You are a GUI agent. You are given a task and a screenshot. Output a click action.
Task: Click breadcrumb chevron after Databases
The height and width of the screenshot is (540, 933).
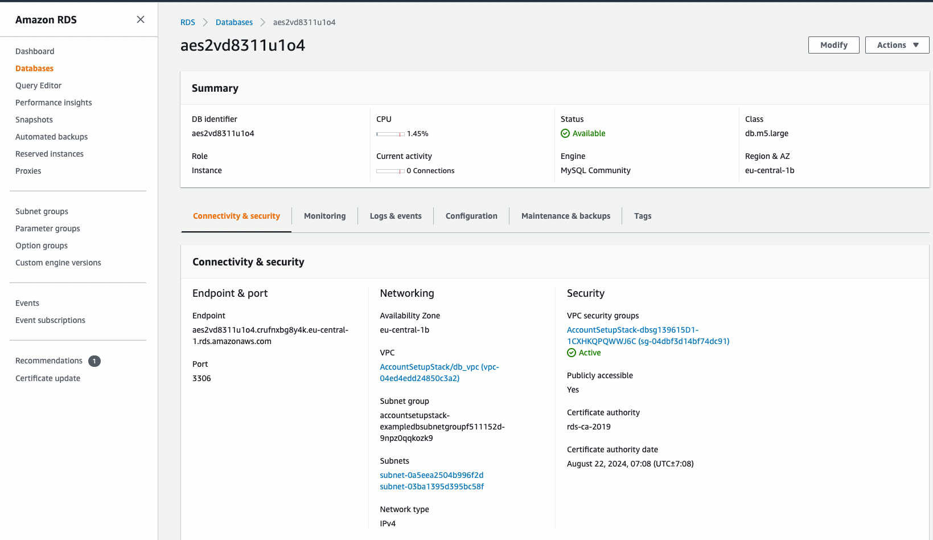[x=263, y=22]
